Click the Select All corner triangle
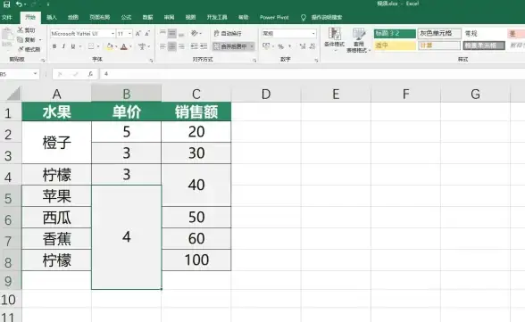The image size is (525, 322). tap(13, 94)
